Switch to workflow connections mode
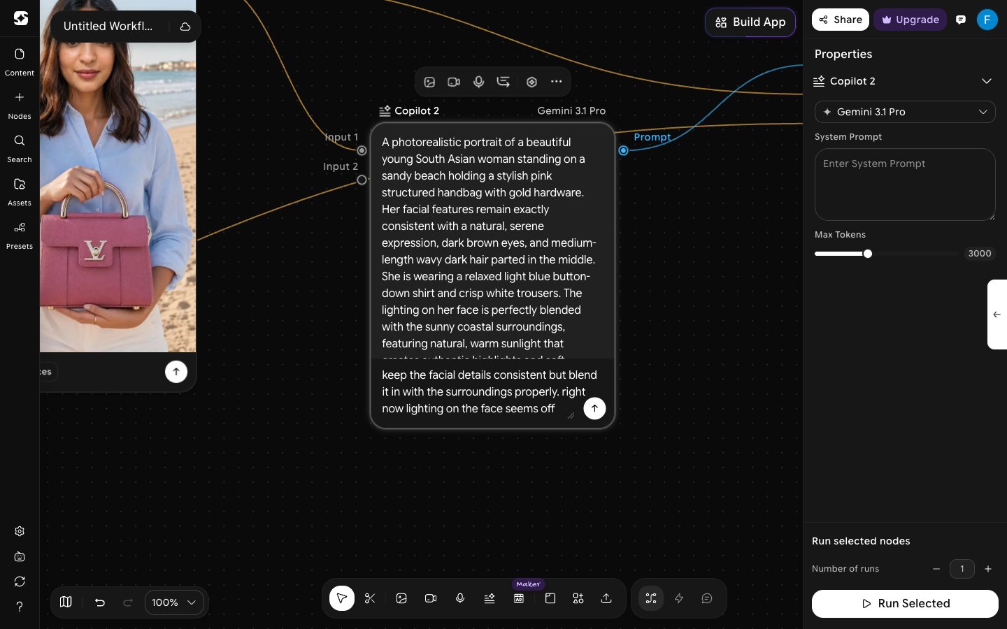 tap(651, 598)
